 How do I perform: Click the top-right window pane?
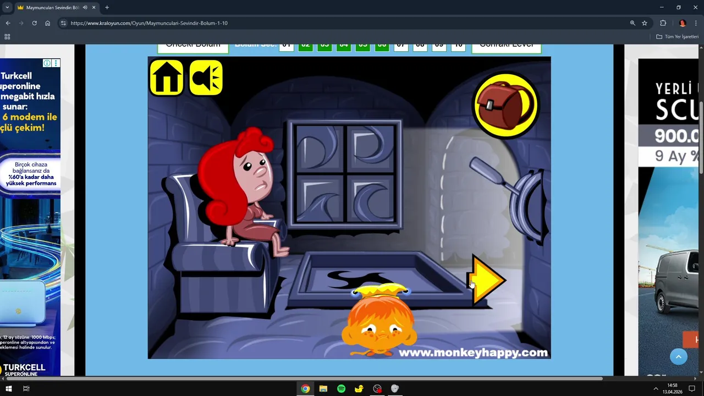pos(371,150)
